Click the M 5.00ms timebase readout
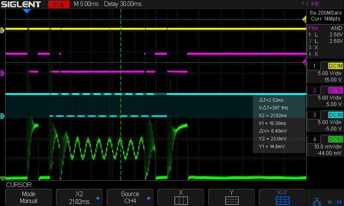The width and height of the screenshot is (344, 206). 86,4
